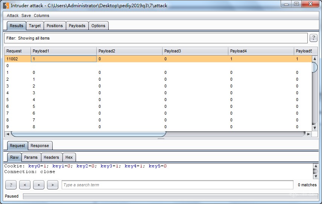The height and width of the screenshot is (204, 322).
Task: Click results table scroll right arrow
Action: pyautogui.click(x=308, y=134)
